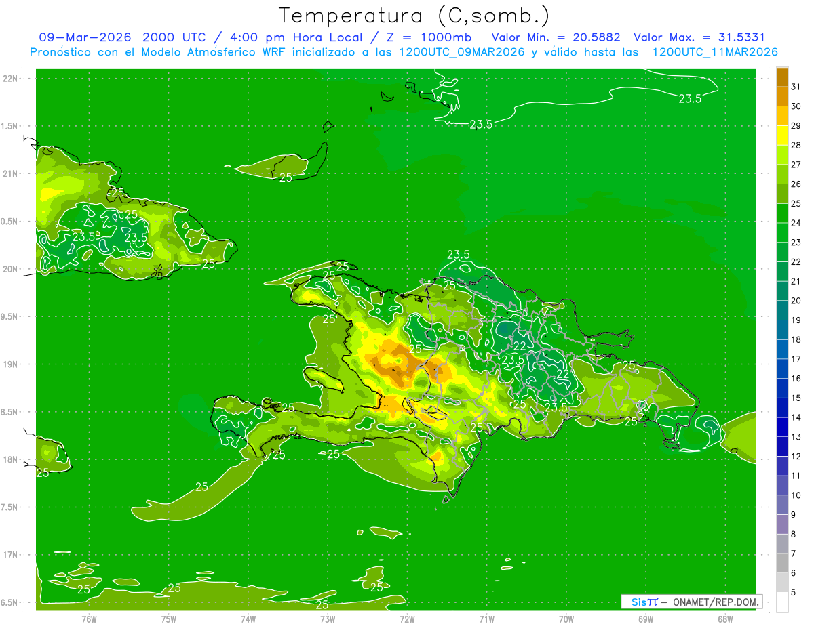Click the '20N' latitude axis label
This screenshot has height=628, width=814.
pos(9,269)
